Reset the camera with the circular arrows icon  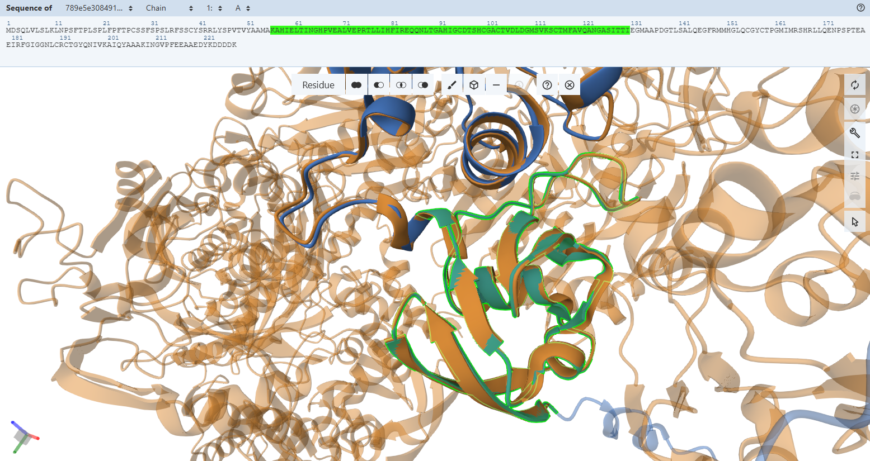point(855,85)
